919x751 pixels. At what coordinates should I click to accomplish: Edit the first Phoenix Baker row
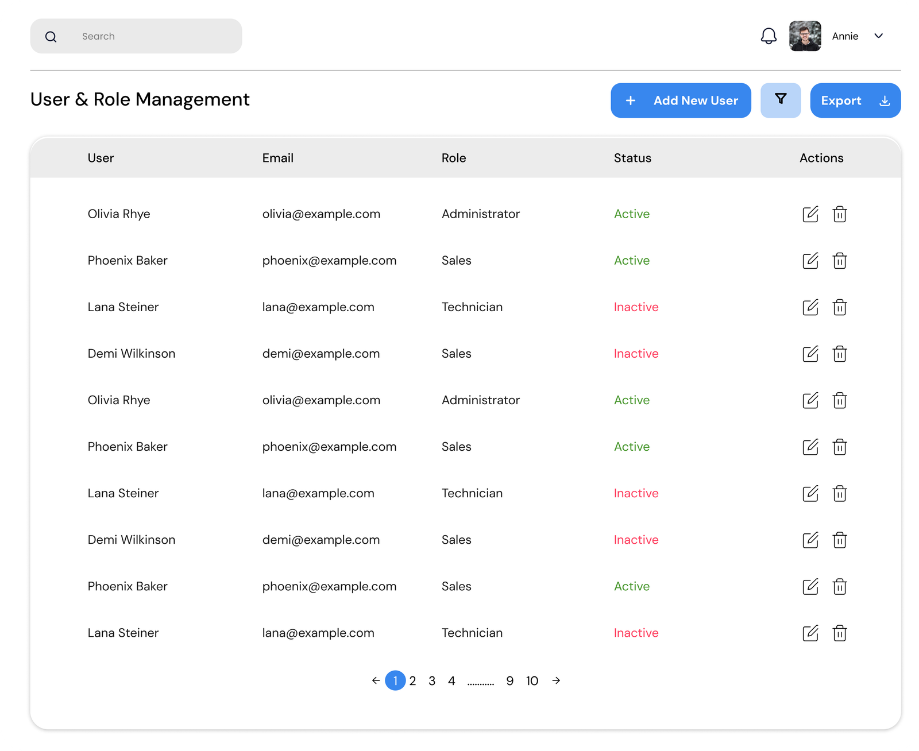[810, 261]
